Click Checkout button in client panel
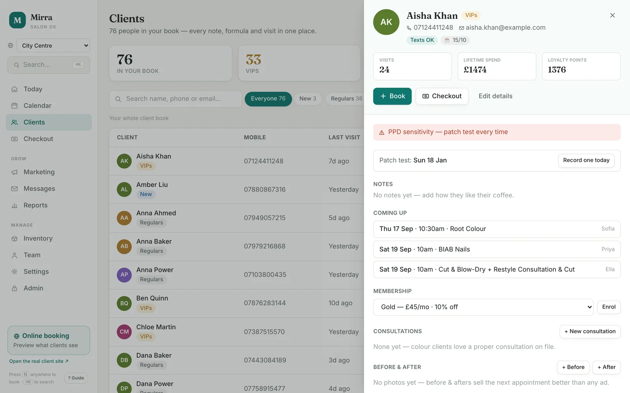Image resolution: width=630 pixels, height=393 pixels. click(x=442, y=96)
